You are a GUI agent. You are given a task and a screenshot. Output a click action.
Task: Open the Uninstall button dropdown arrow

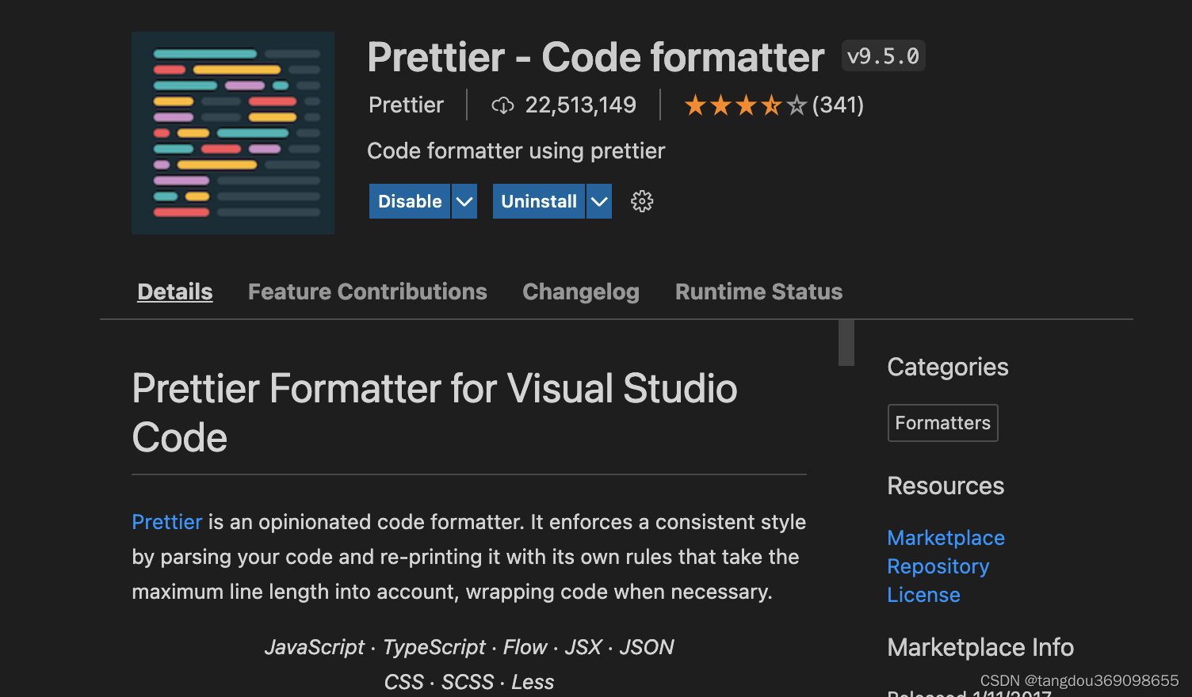(598, 201)
